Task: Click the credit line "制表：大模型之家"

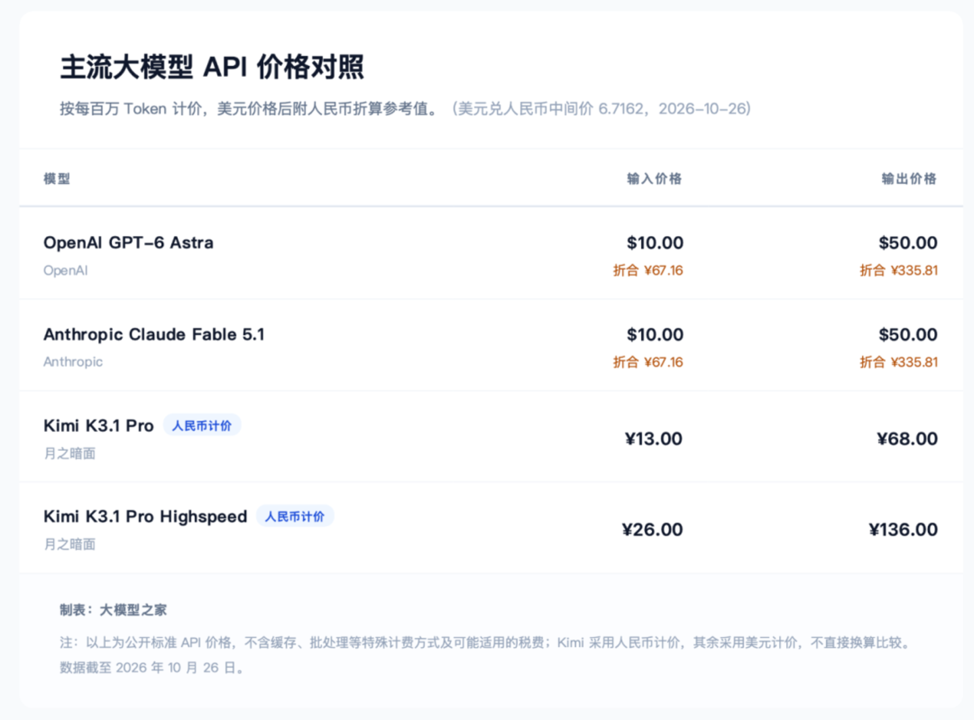Action: [113, 610]
